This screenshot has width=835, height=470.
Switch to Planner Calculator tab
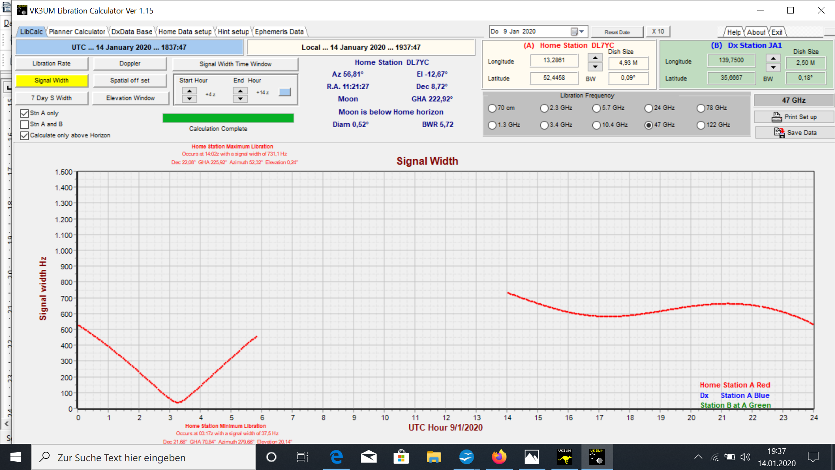coord(77,32)
